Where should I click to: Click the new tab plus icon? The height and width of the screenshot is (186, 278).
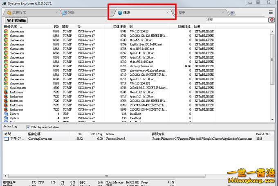pyautogui.click(x=232, y=13)
